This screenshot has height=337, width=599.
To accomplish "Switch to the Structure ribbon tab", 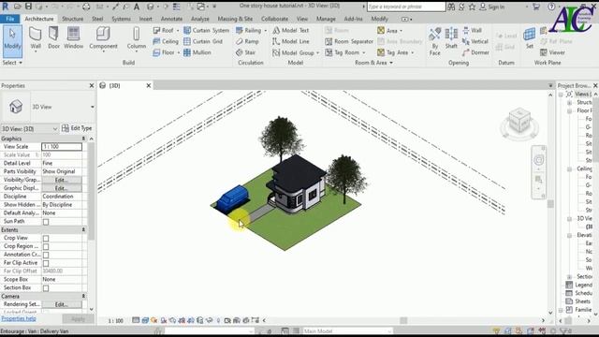I will 73,19.
